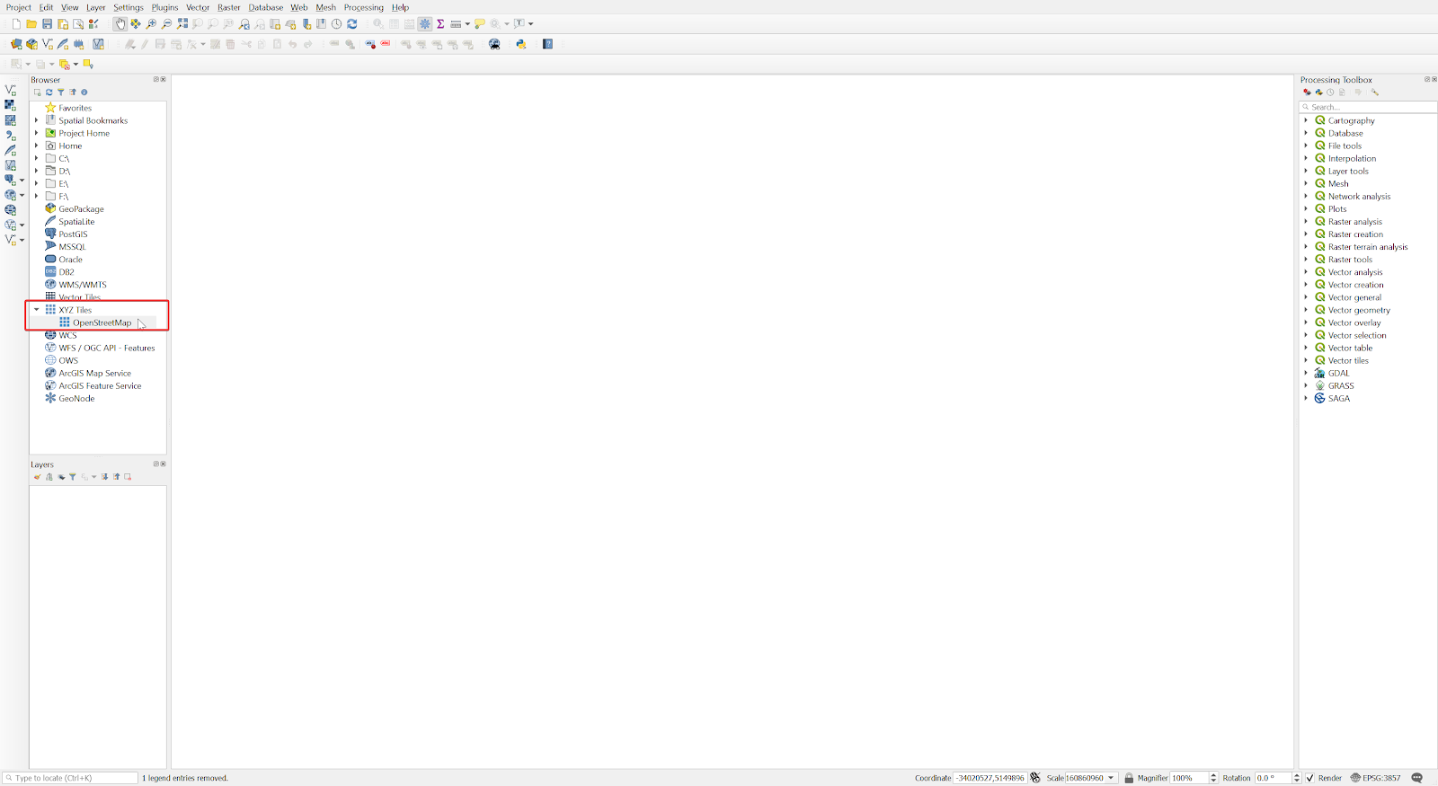Select ArcGIS Map Service entry

[94, 373]
